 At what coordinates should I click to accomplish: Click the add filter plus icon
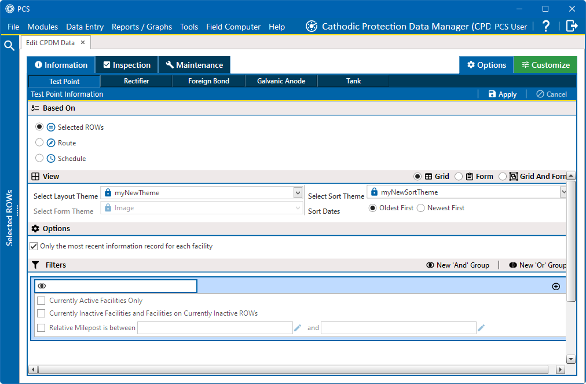tap(556, 286)
